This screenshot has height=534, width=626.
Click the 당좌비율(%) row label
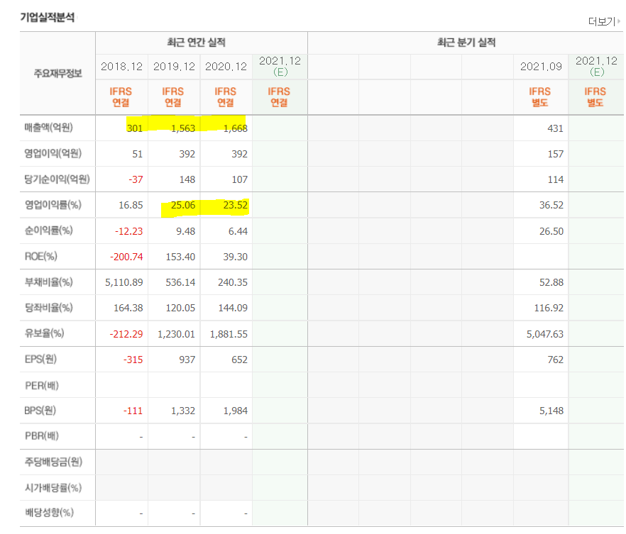click(49, 308)
